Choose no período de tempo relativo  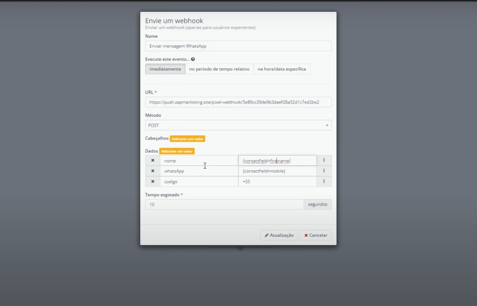(x=220, y=69)
